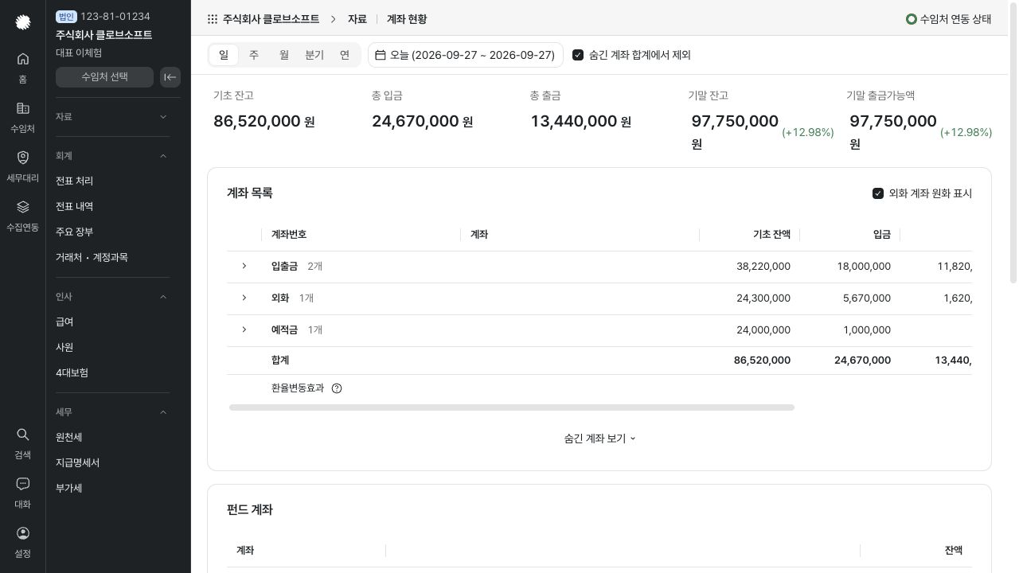
Task: Open the 숨긴 계좌 보기 dropdown
Action: 599,439
